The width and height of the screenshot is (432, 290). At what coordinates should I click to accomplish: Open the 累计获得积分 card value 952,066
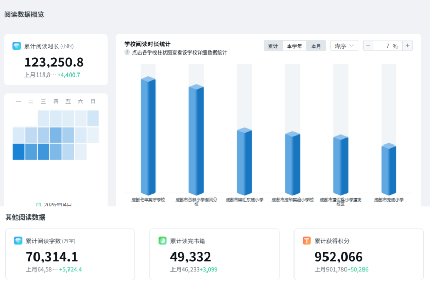coord(338,257)
